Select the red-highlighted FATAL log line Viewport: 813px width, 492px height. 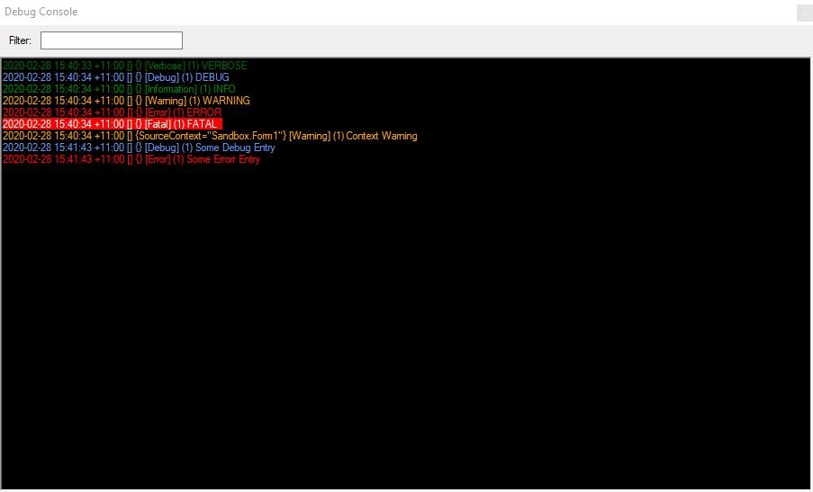112,124
